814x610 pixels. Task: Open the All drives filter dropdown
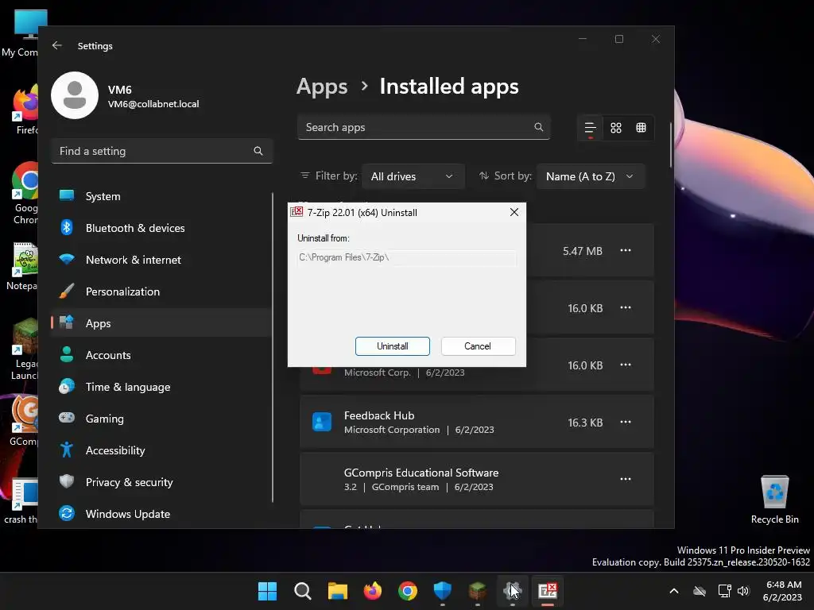pos(413,176)
